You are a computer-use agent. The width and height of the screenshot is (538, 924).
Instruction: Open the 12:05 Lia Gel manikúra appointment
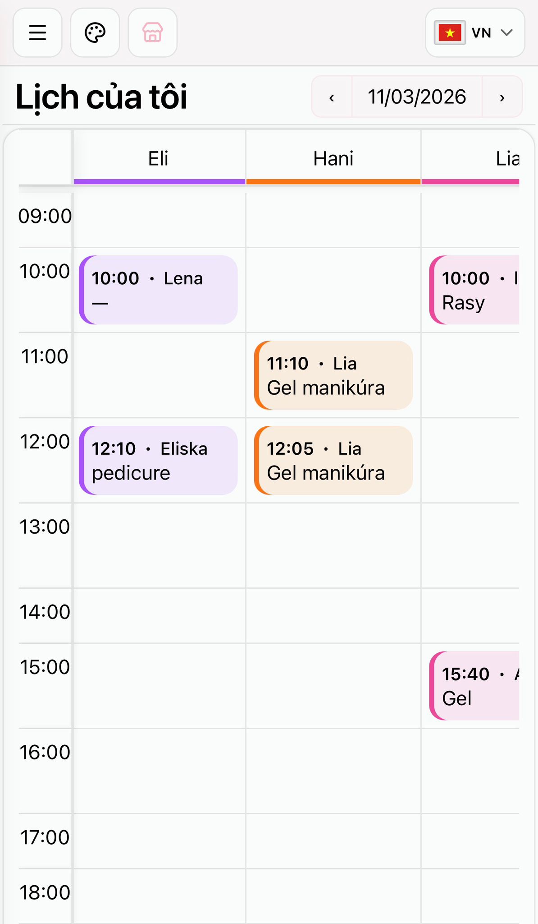tap(333, 460)
